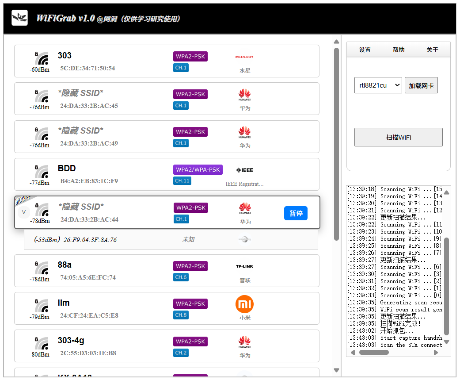Click the IEEE vendor logo
The image size is (460, 380).
coord(245,170)
